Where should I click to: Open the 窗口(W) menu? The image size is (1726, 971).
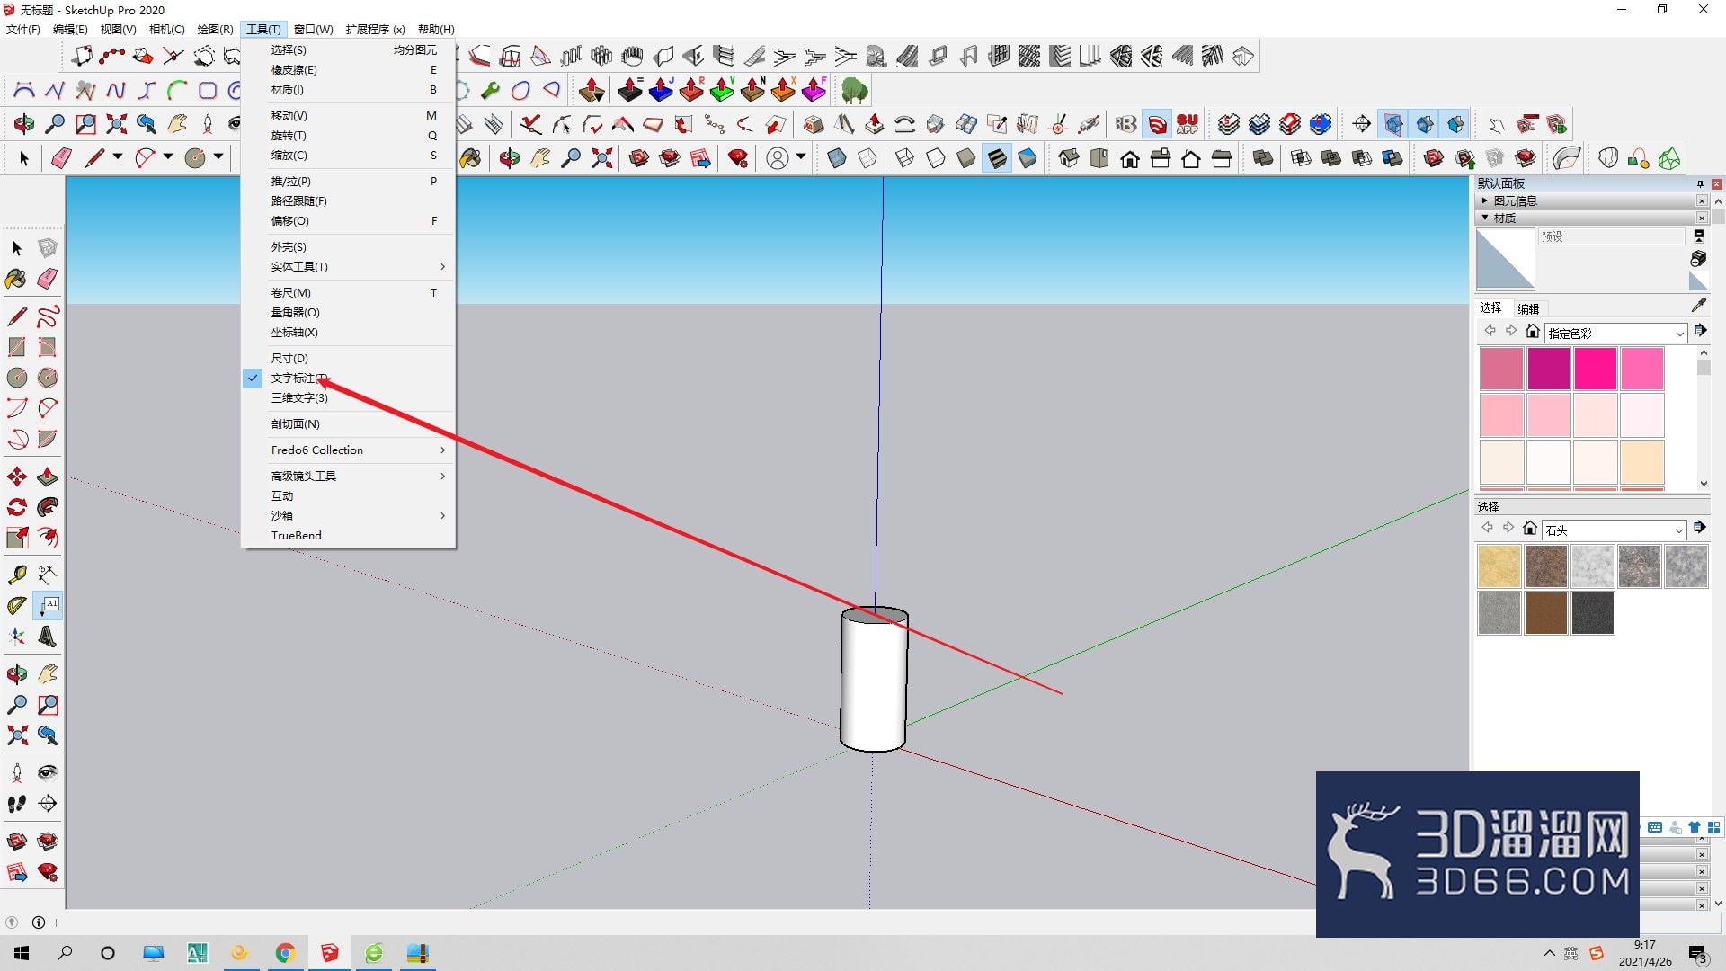[x=314, y=30]
